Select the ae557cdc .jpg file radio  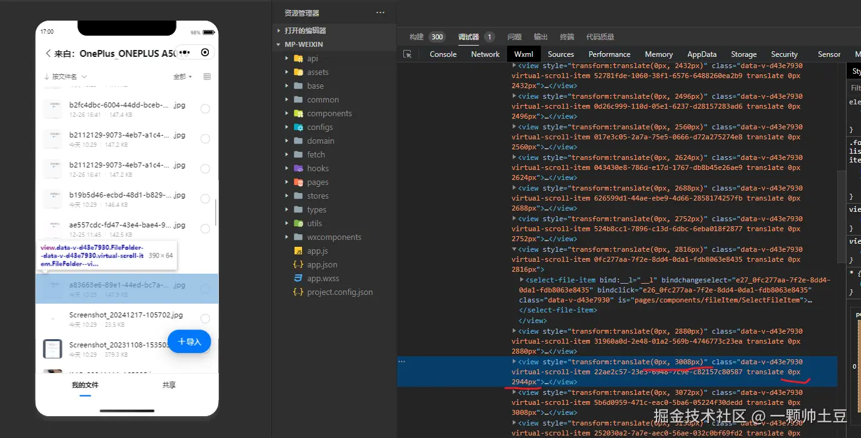205,229
